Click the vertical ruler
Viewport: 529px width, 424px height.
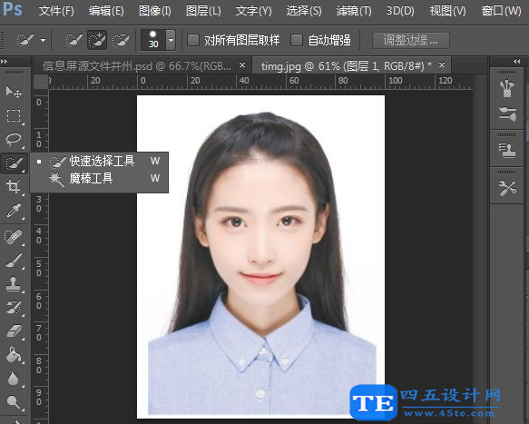coord(41,257)
